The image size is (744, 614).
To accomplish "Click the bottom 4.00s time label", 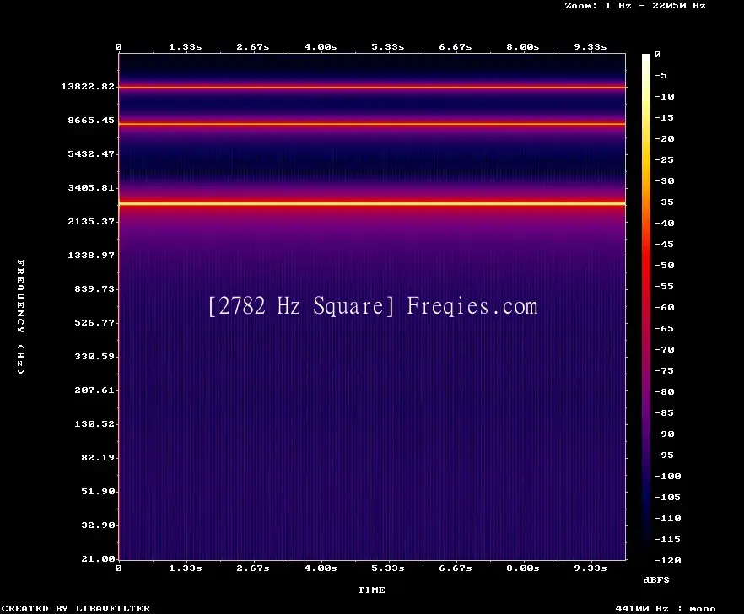I will (x=321, y=568).
